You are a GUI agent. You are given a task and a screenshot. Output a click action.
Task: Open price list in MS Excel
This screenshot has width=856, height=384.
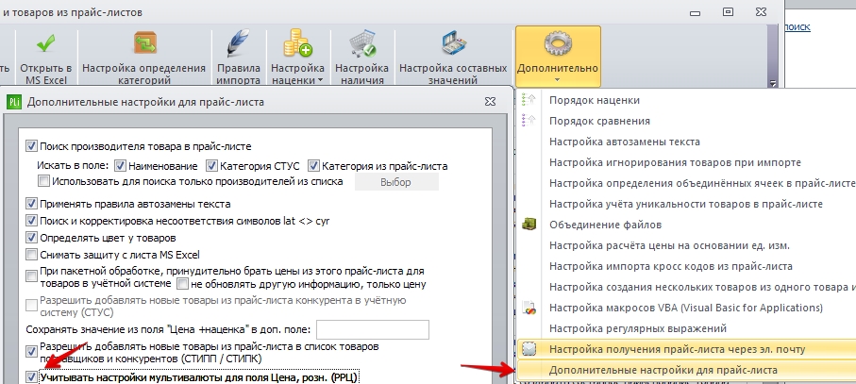[46, 58]
